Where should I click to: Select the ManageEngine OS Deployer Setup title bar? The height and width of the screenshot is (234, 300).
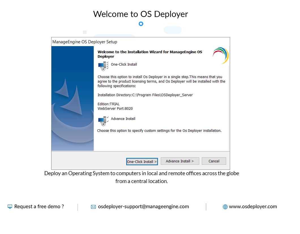(x=84, y=42)
